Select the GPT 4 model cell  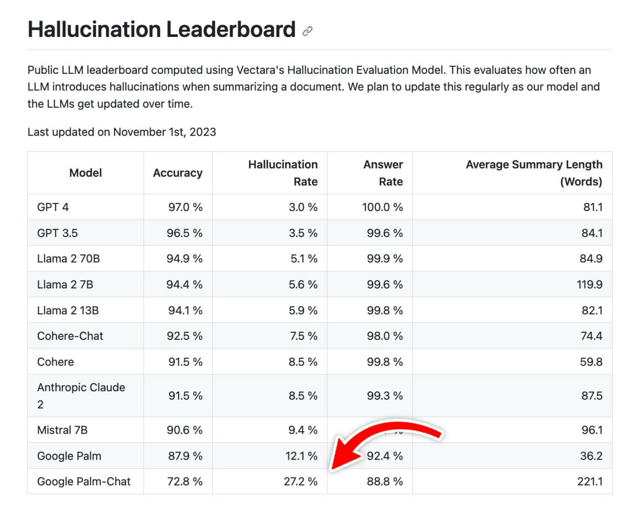85,207
